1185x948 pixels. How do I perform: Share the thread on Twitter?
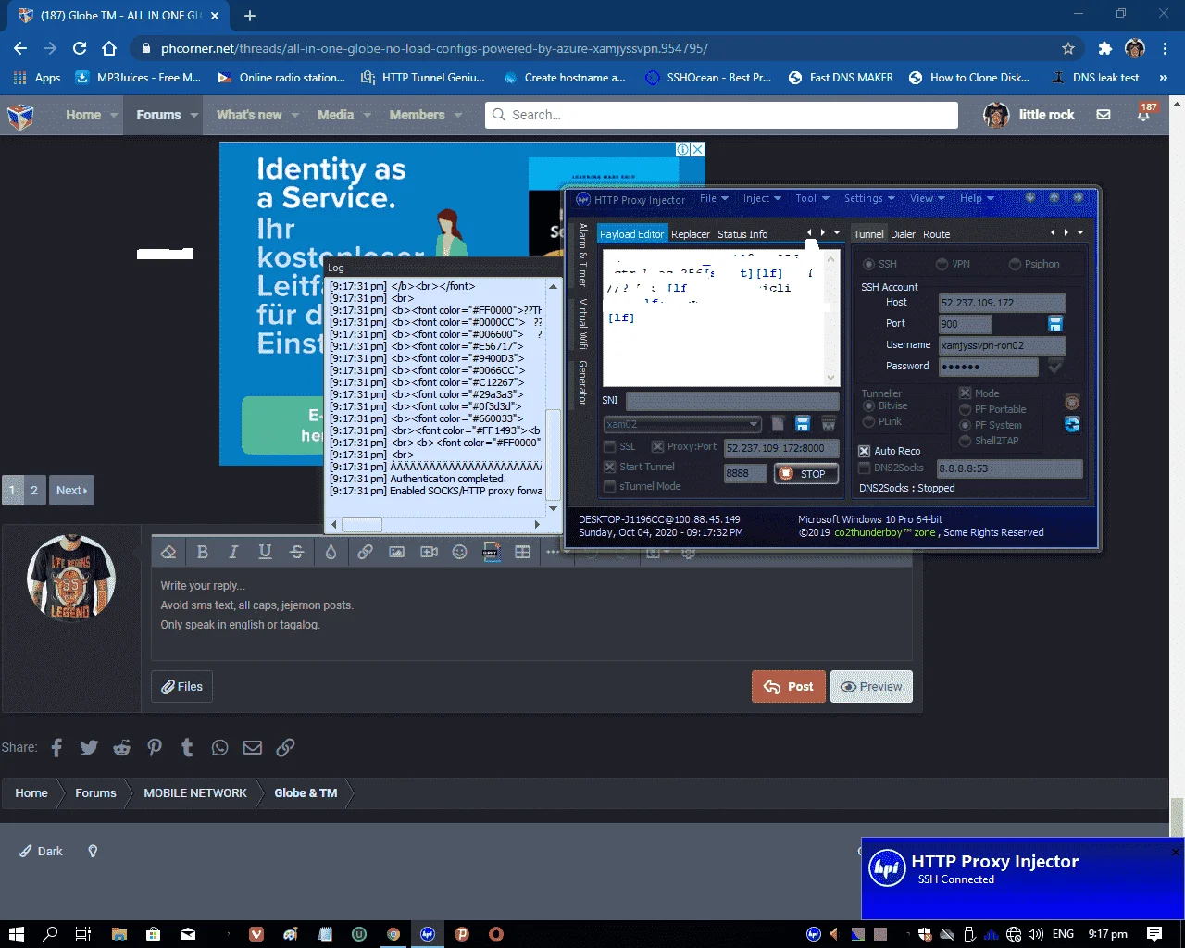point(89,747)
